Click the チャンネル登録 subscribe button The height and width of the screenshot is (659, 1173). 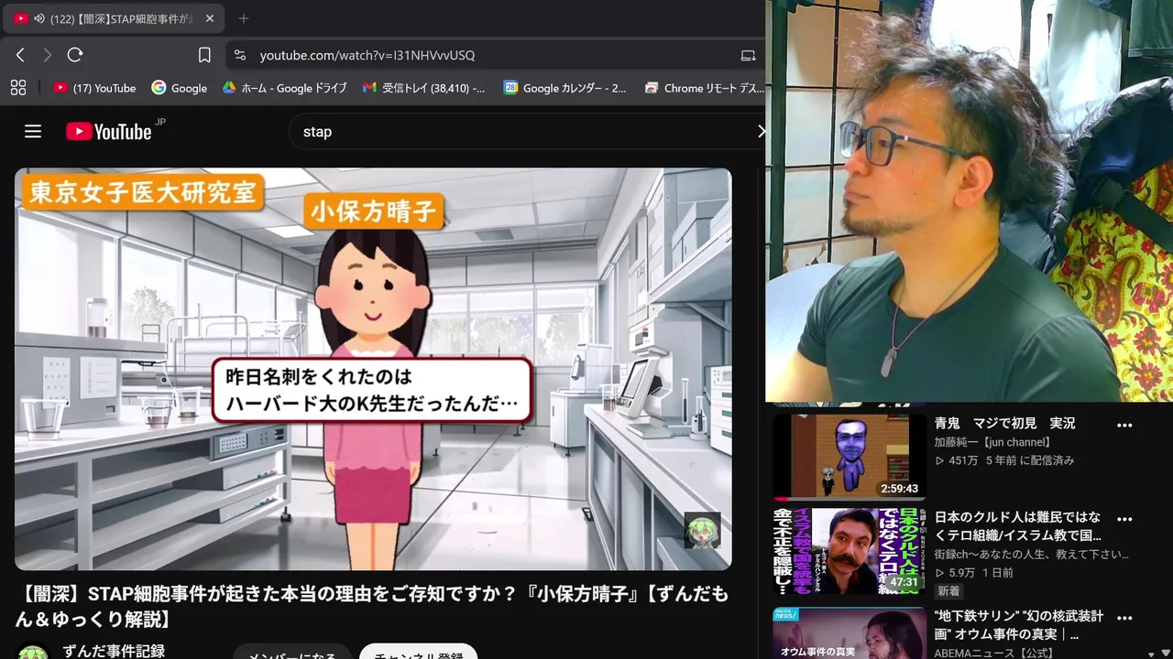(418, 653)
